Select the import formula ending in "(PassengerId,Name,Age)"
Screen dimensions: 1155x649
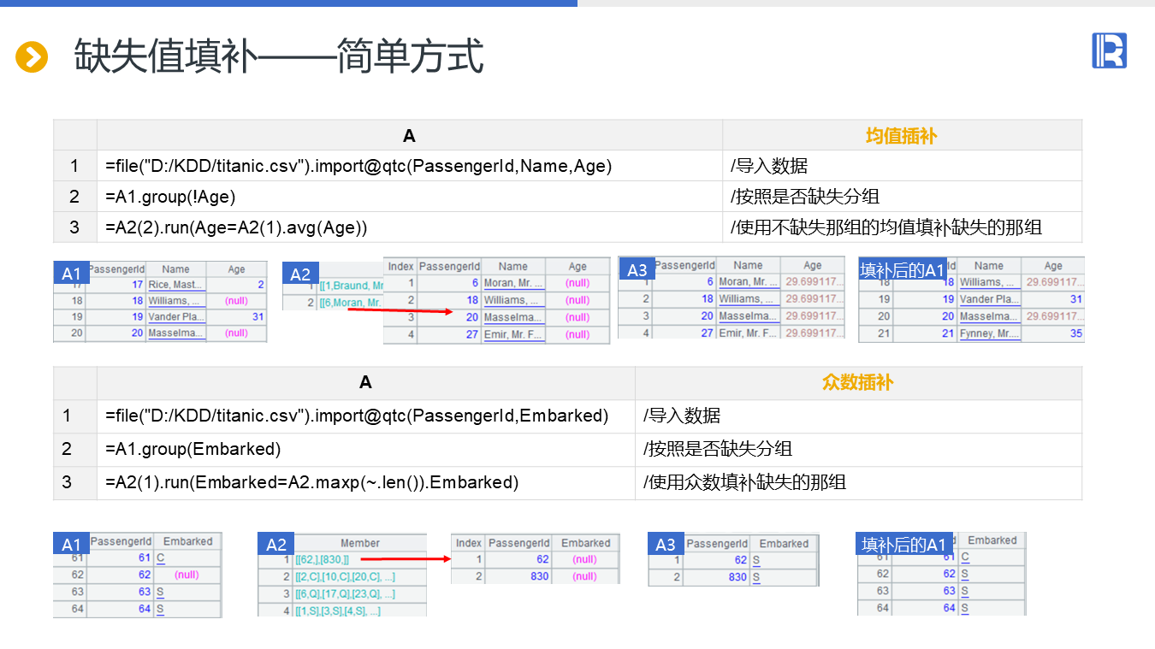click(358, 166)
